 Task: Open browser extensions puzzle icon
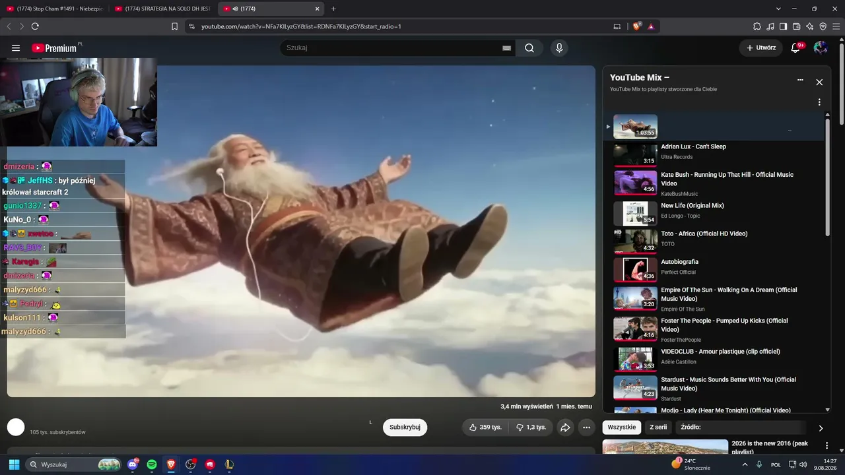click(757, 26)
